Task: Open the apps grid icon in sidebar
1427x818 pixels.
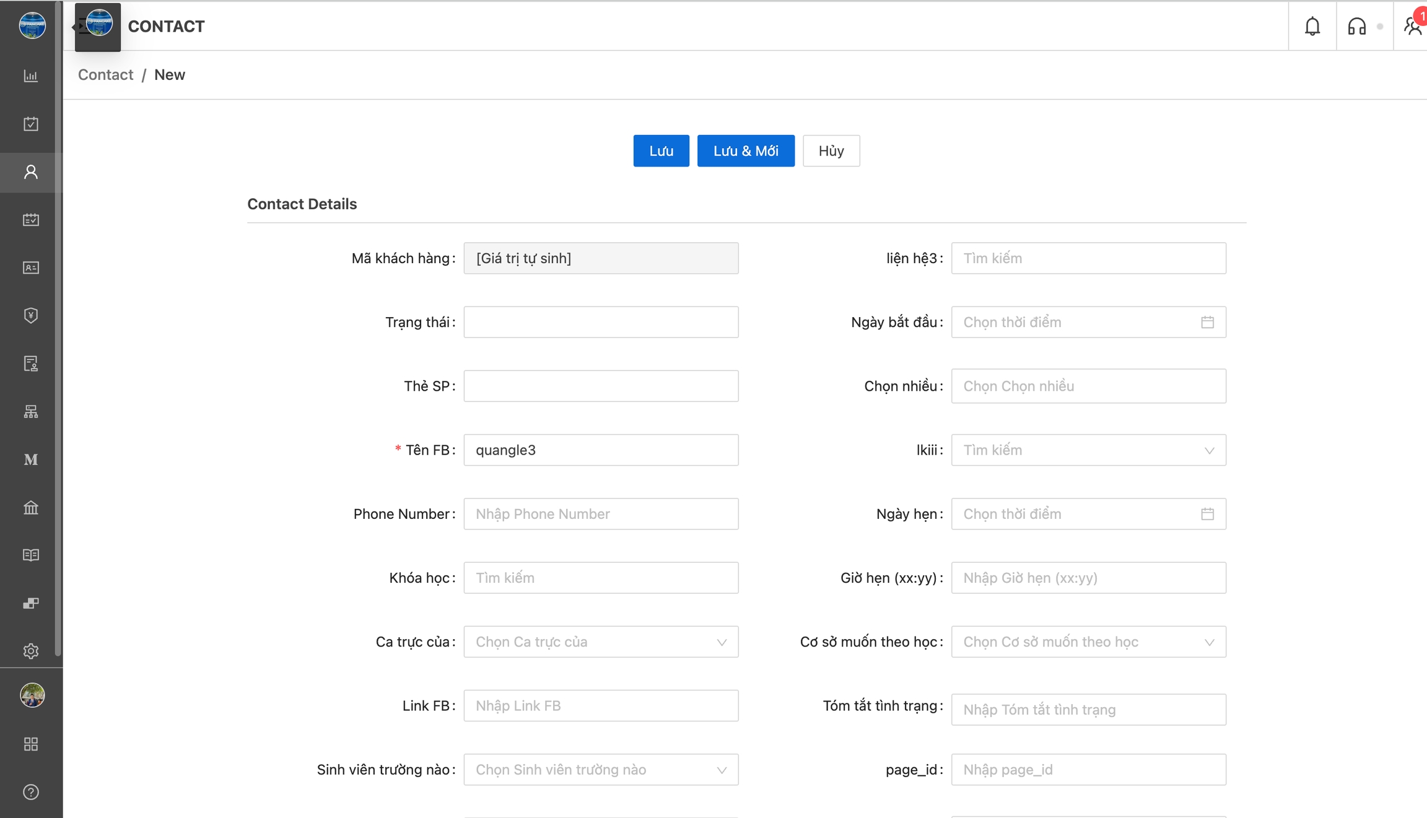Action: point(31,744)
